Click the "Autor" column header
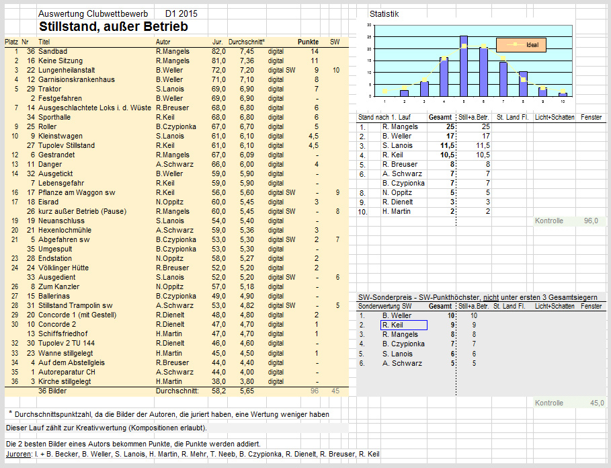This screenshot has height=468, width=611. 163,42
